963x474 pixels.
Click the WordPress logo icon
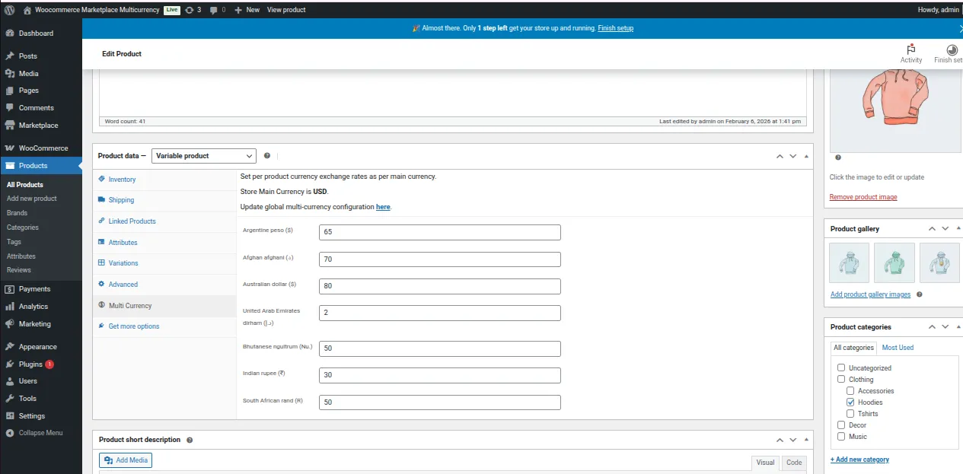9,10
